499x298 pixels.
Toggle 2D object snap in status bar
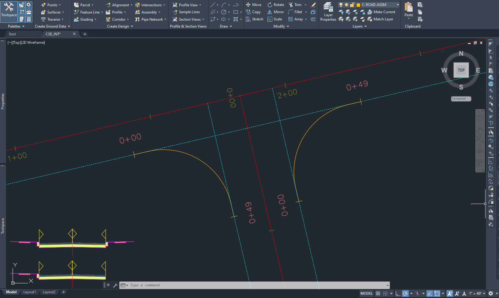pos(437,294)
